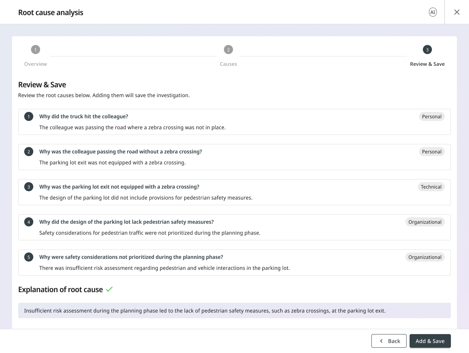
Task: Click the number 2 badge of second cause
Action: pos(29,152)
